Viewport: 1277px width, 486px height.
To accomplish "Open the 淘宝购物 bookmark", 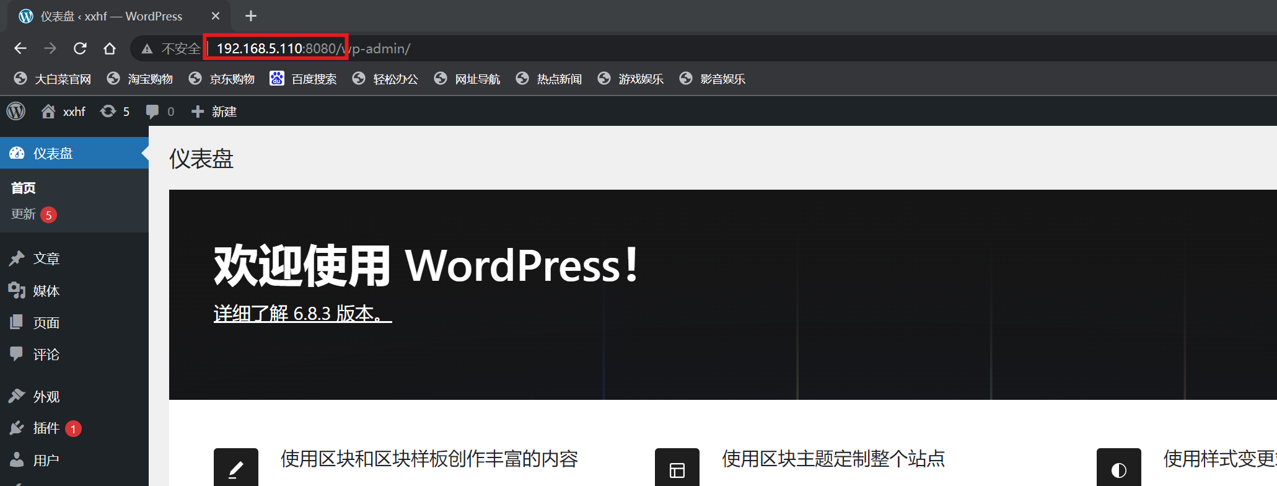I will [x=140, y=79].
